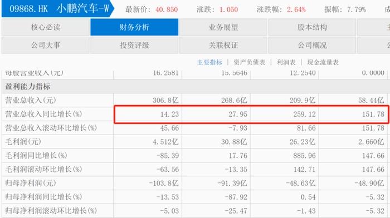This screenshot has height=218, width=390.
Task: Open the 公司大事 tab
Action: tap(46, 45)
